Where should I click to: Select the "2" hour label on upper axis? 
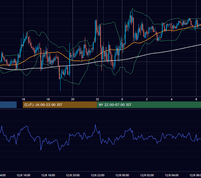click(x=147, y=99)
